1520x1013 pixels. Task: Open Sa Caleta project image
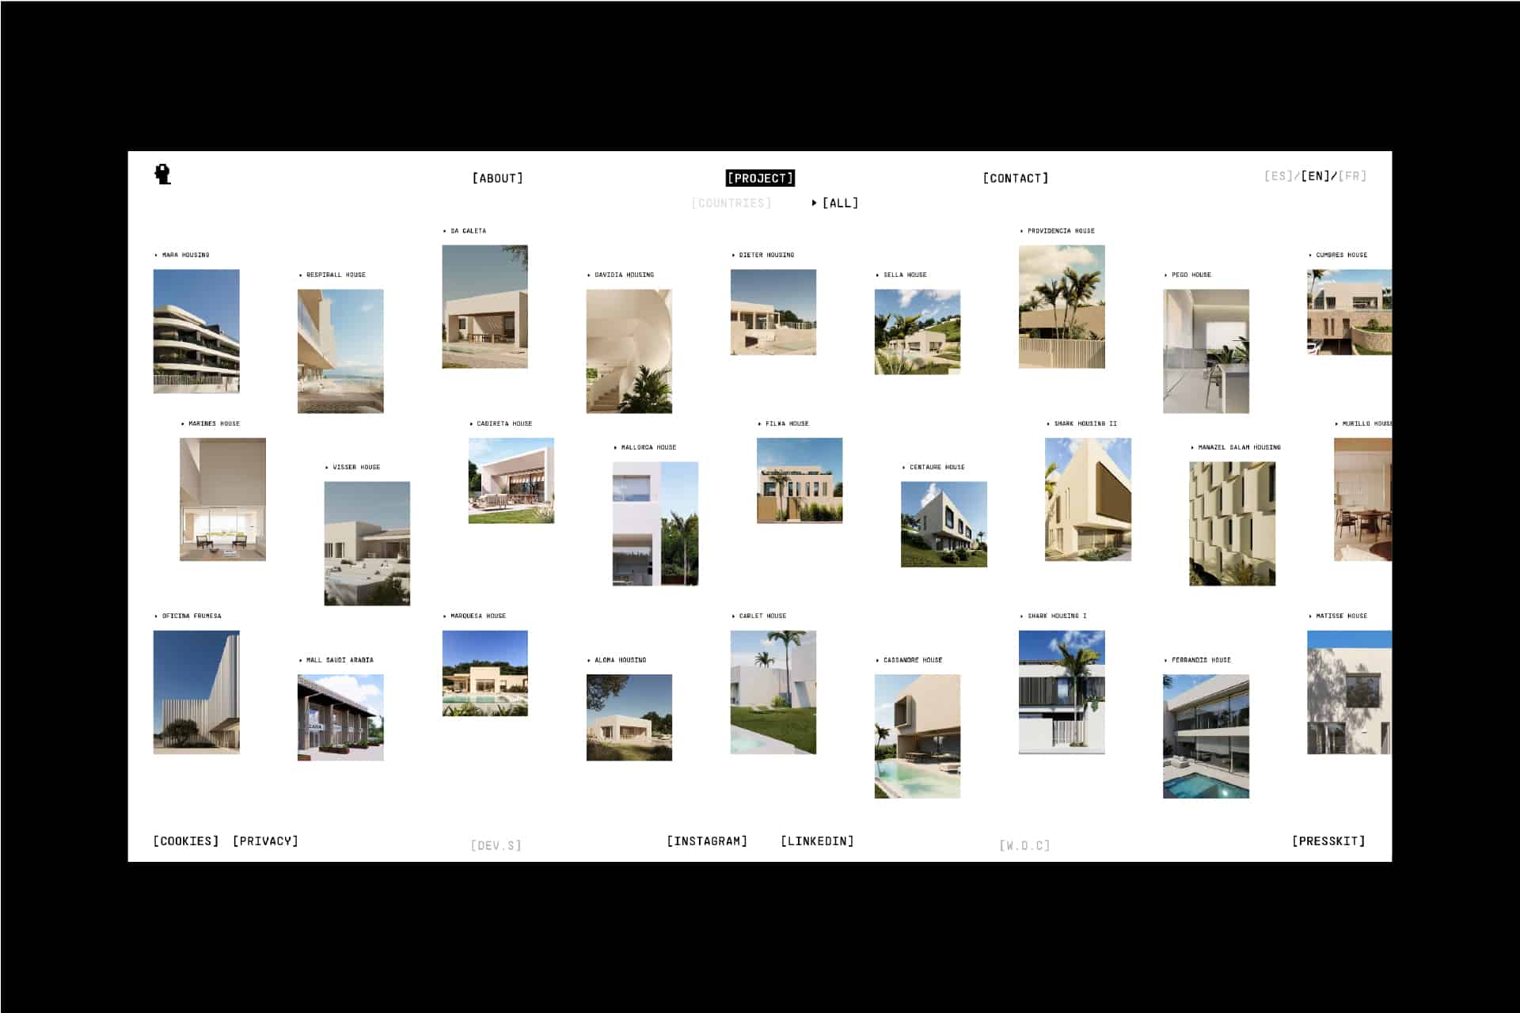coord(484,306)
